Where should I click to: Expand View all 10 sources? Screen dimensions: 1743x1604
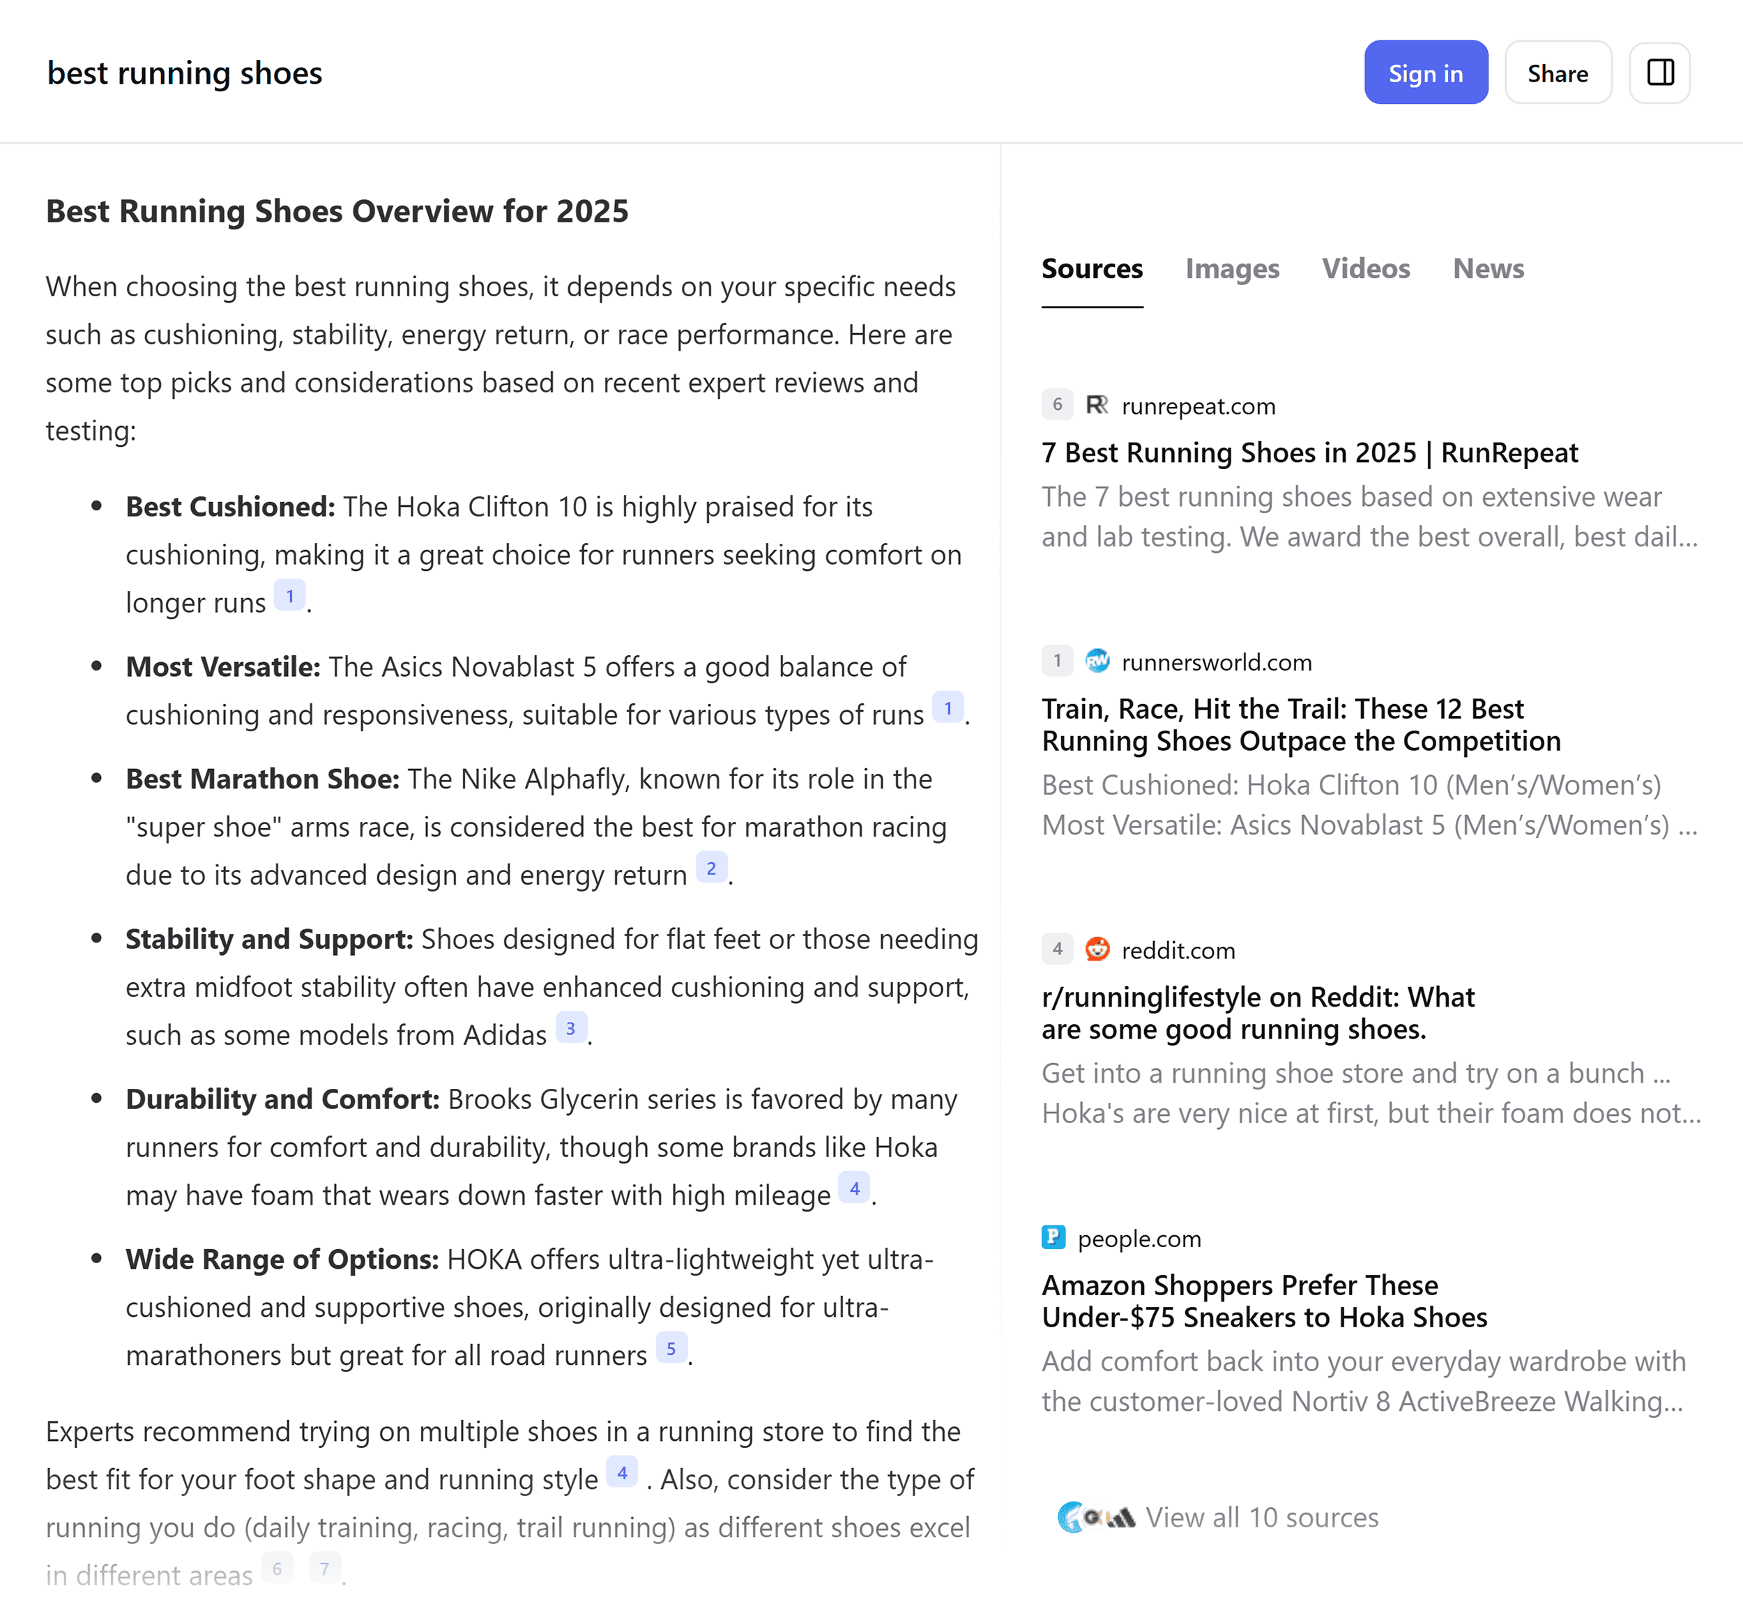click(1261, 1517)
